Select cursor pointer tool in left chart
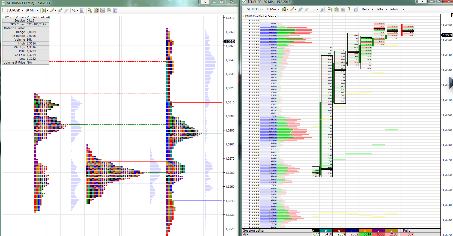Viewport: 453px width, 236px height. pos(74,10)
